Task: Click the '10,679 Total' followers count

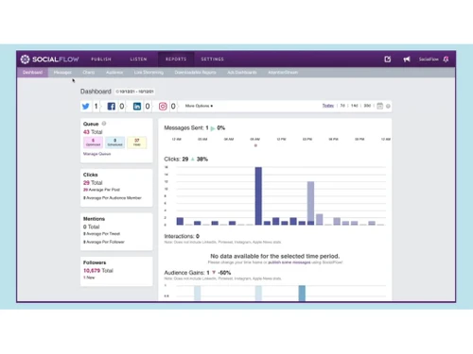Action: tap(98, 271)
